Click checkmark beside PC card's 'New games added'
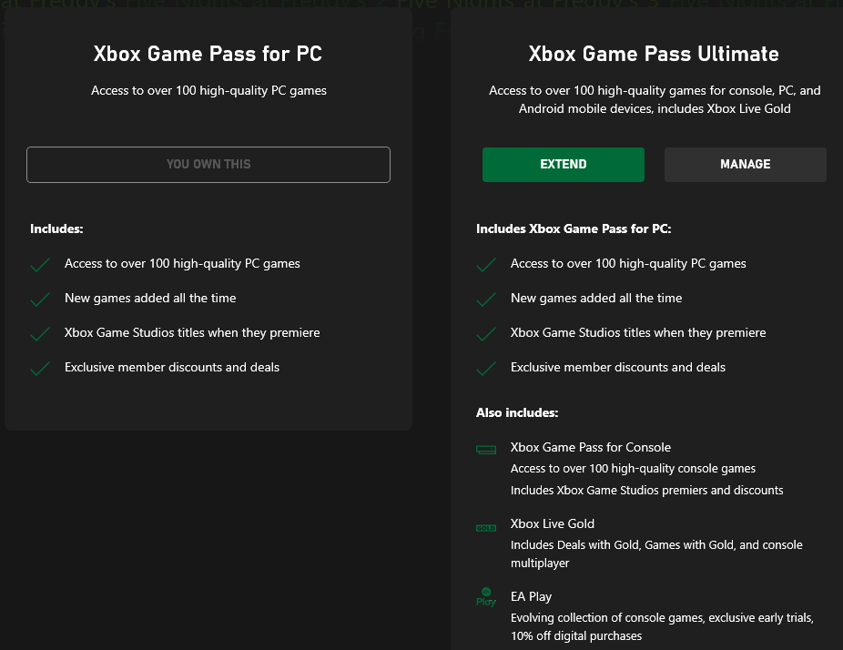Screen dimensions: 843x650 point(40,300)
